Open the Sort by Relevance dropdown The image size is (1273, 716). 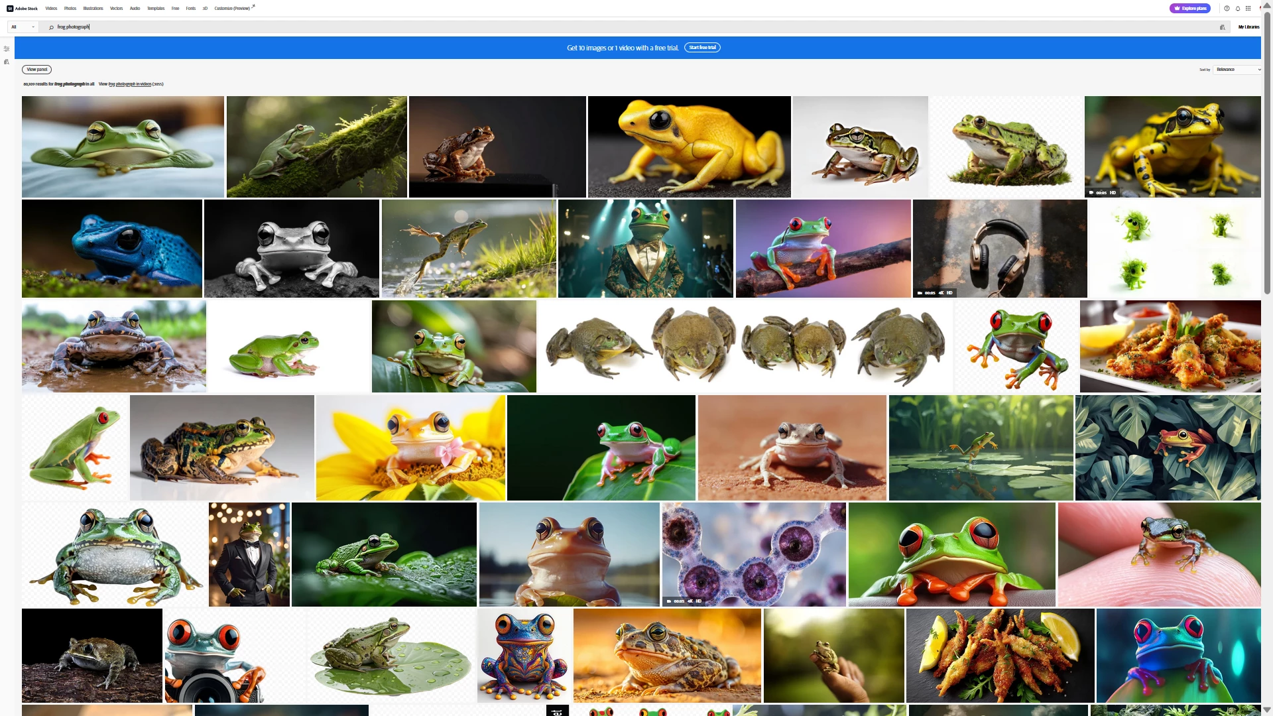[1237, 70]
